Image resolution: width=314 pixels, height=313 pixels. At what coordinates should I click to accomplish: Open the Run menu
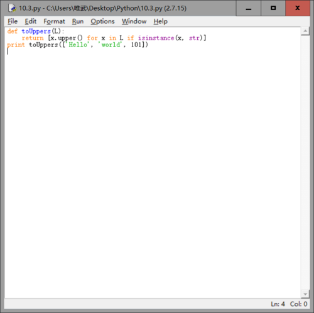click(x=78, y=21)
